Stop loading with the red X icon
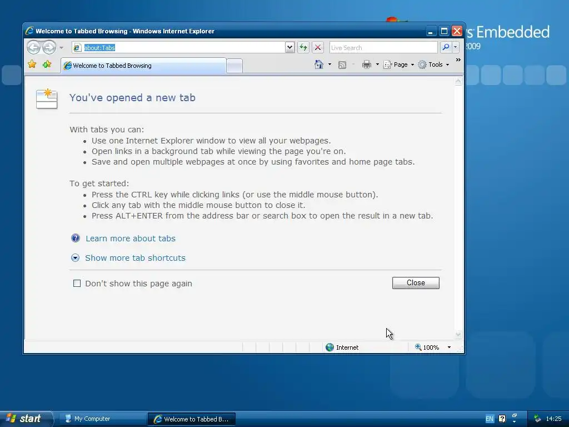This screenshot has height=427, width=569. pos(317,47)
